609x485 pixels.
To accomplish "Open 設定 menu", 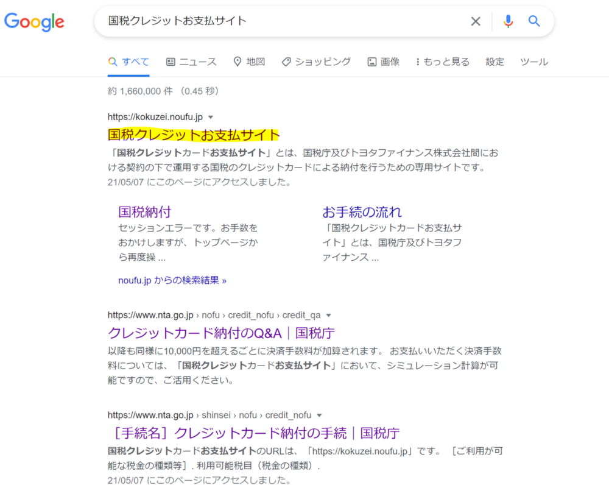I will pyautogui.click(x=495, y=62).
